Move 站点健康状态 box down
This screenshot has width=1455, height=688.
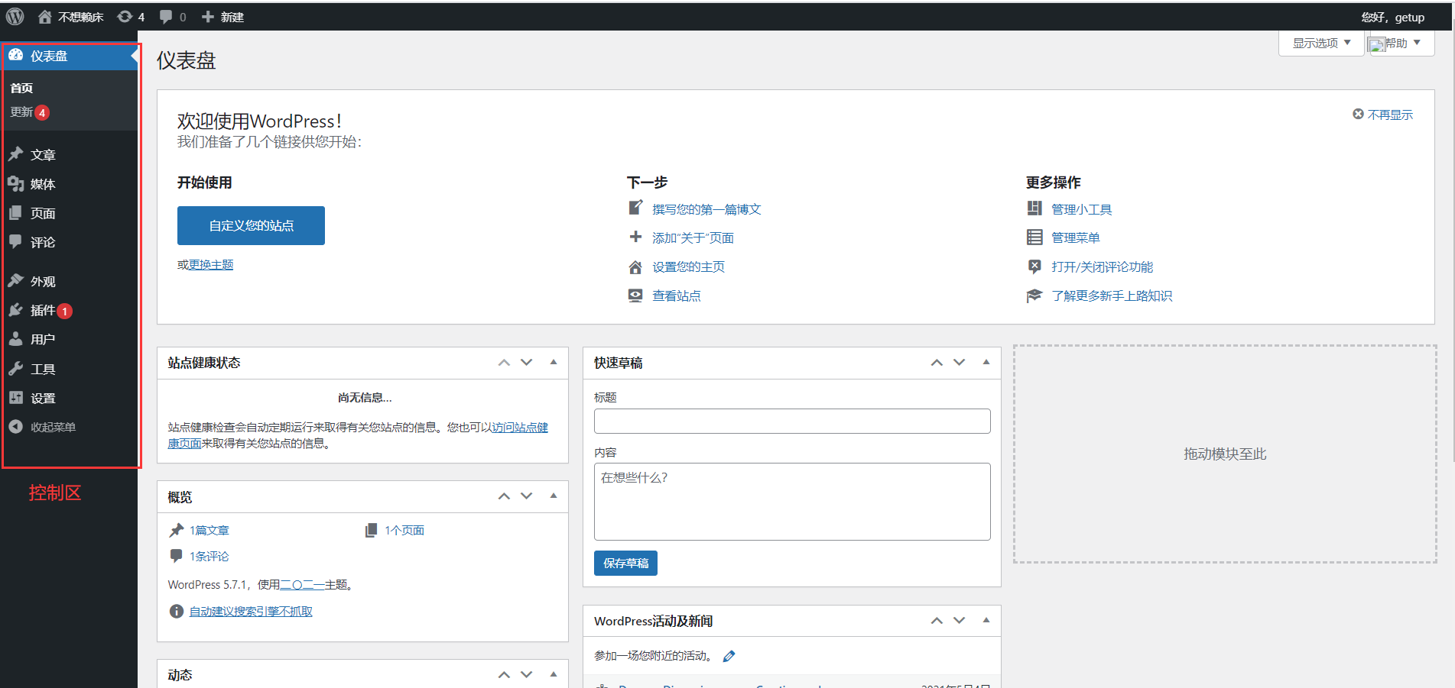click(x=527, y=363)
